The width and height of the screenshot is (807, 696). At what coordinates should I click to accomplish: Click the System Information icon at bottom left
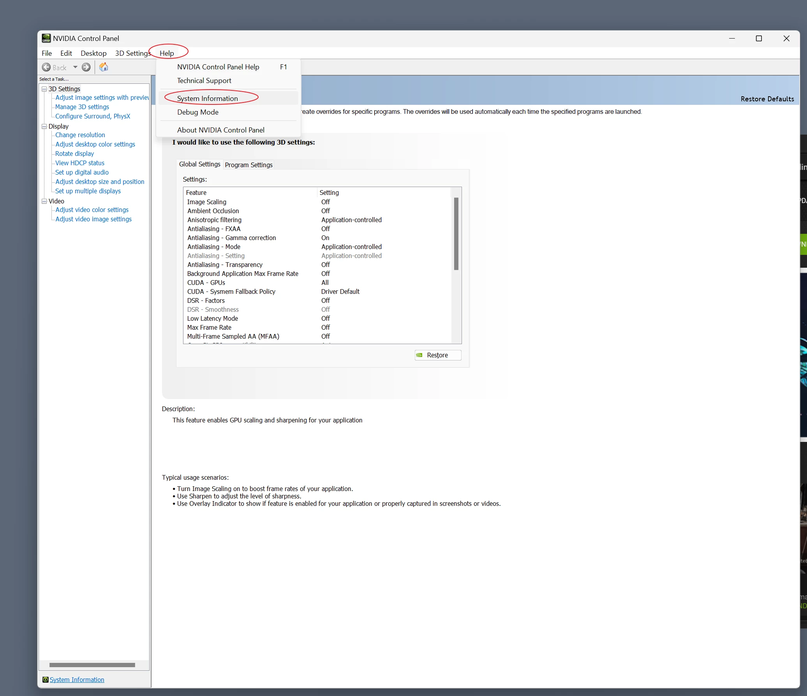[45, 680]
